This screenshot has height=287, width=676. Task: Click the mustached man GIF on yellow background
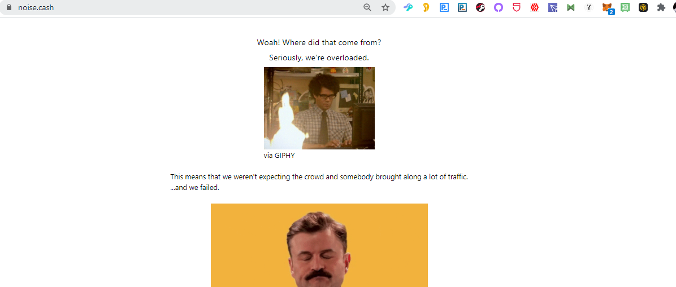(x=319, y=245)
